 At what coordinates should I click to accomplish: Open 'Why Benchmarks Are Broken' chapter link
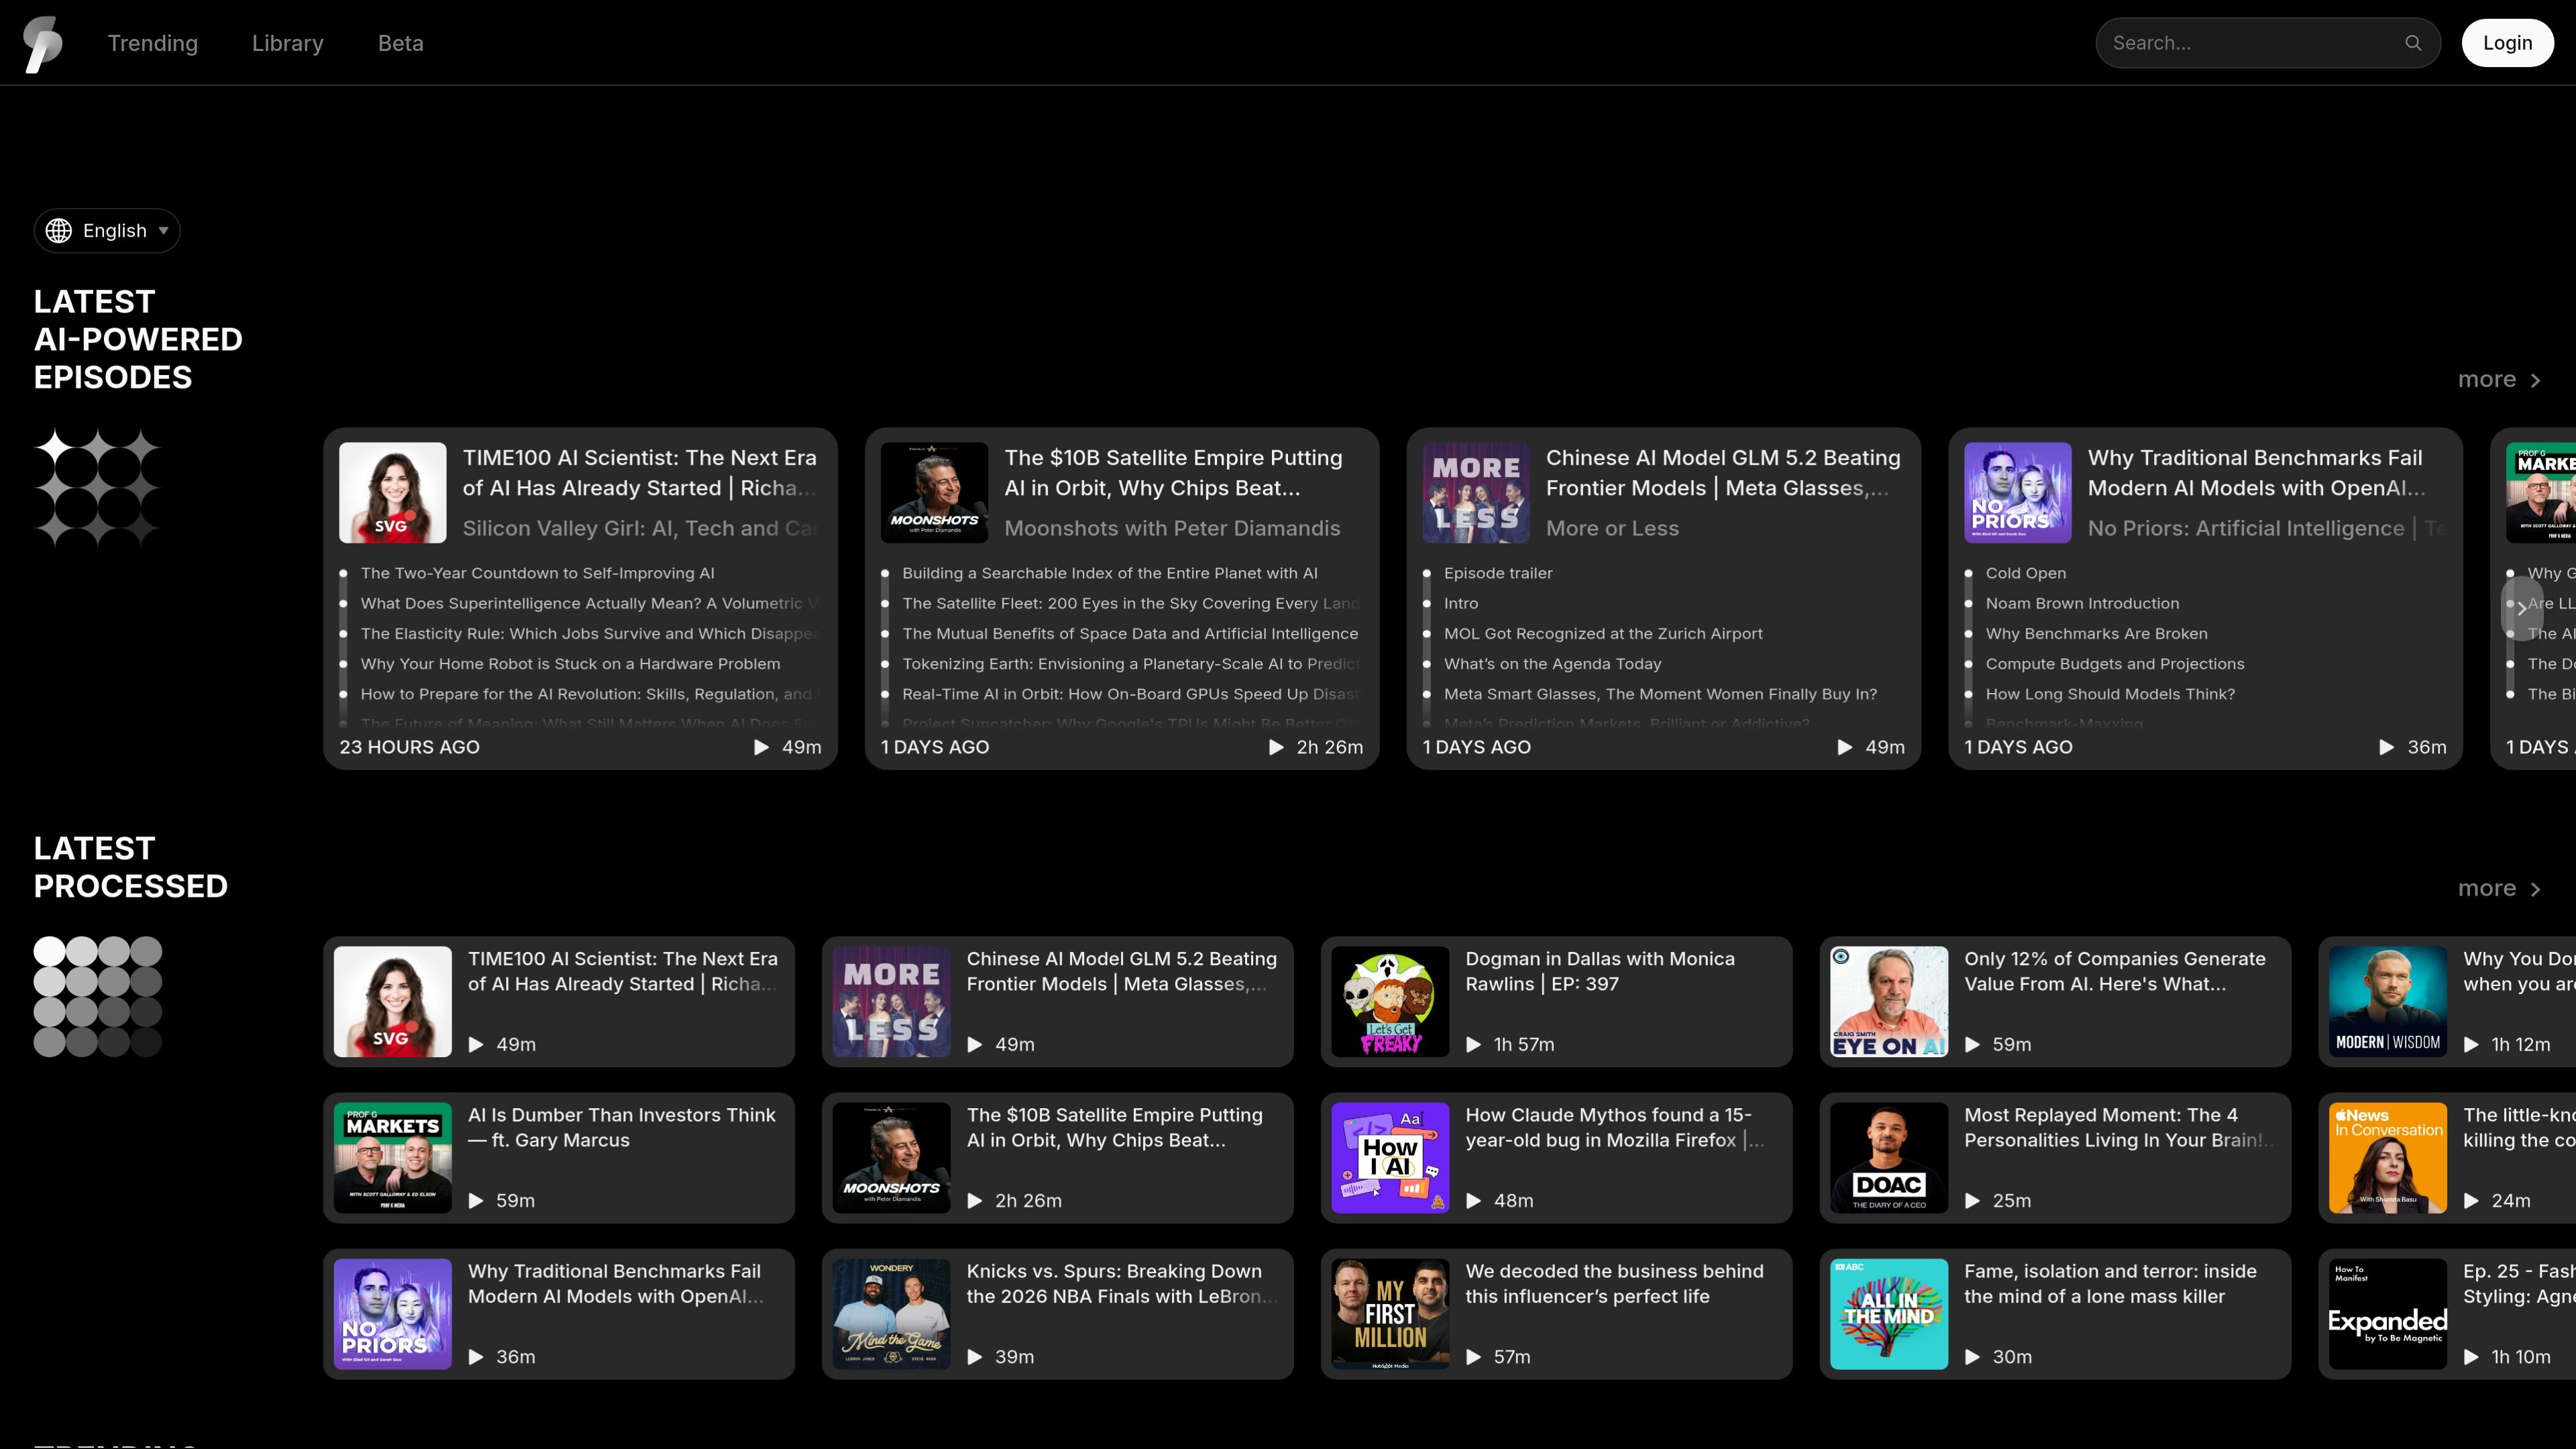tap(2096, 634)
